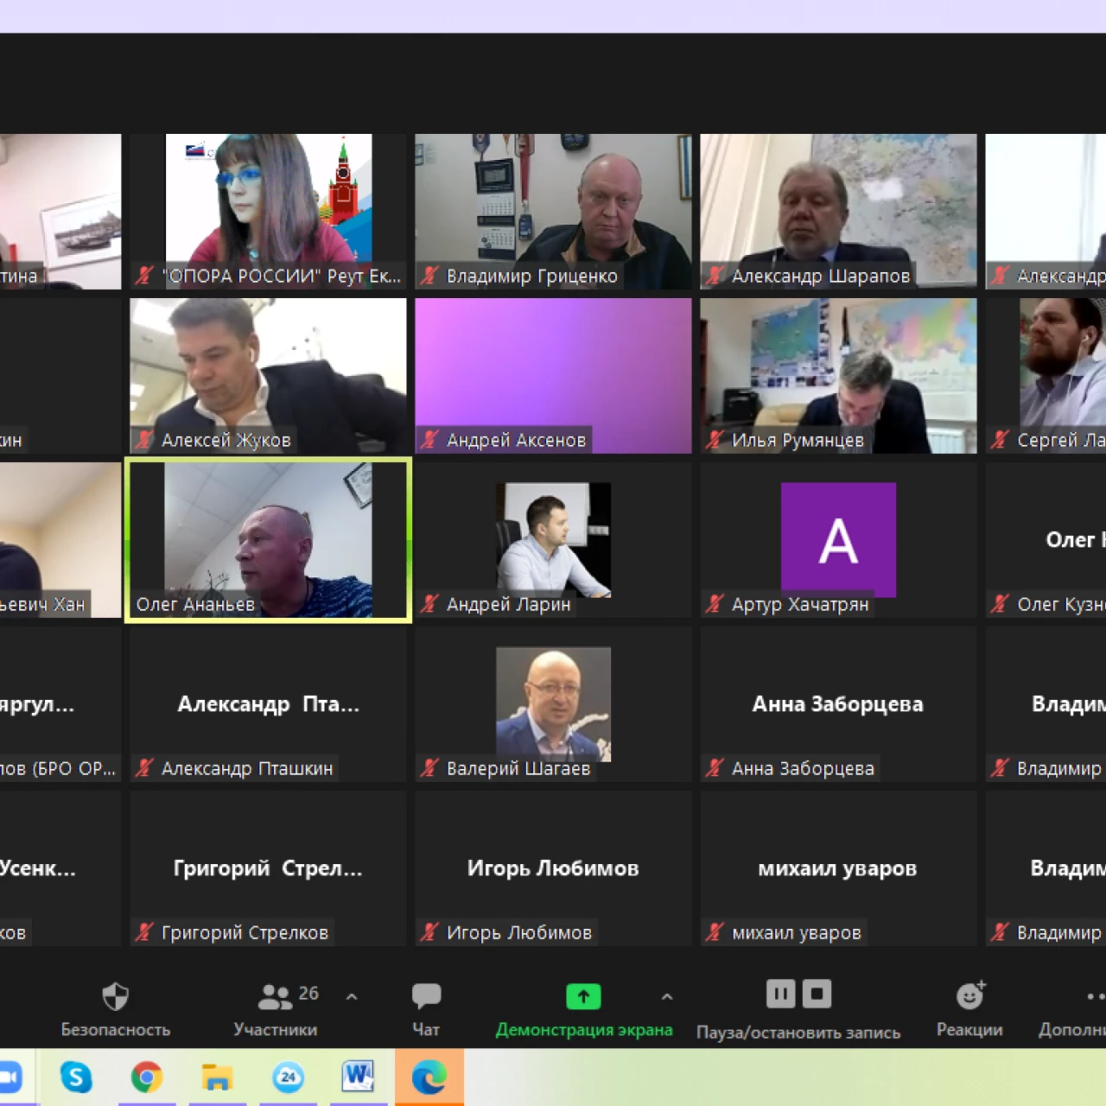Select Артур Хачатрян purple avatar
1106x1106 pixels.
coord(838,539)
